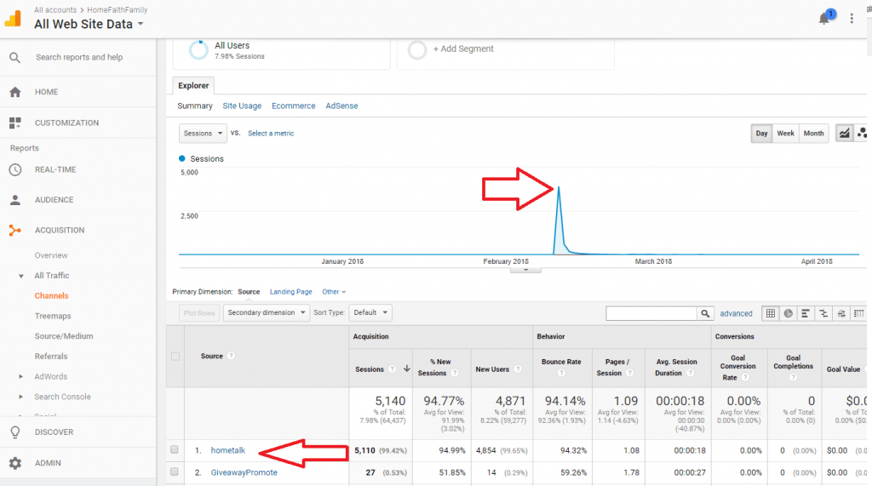Click the Google Analytics logo
Viewport: 872px width, 486px height.
[14, 18]
